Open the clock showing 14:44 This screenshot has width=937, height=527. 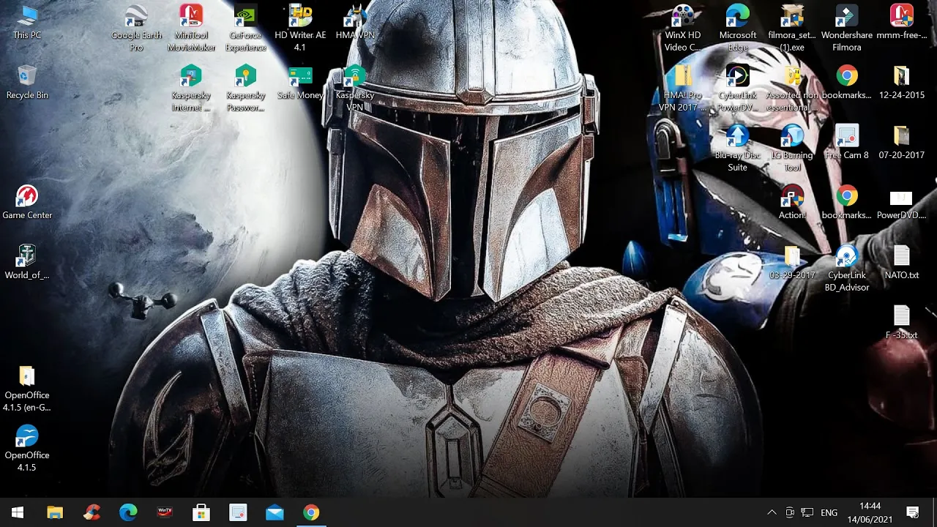click(x=870, y=512)
